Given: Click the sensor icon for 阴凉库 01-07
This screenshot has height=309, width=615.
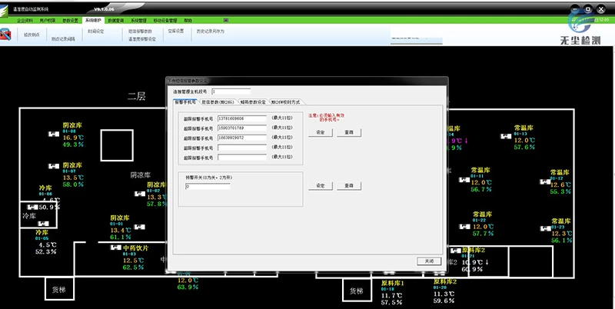Looking at the screenshot, I should tap(53, 168).
